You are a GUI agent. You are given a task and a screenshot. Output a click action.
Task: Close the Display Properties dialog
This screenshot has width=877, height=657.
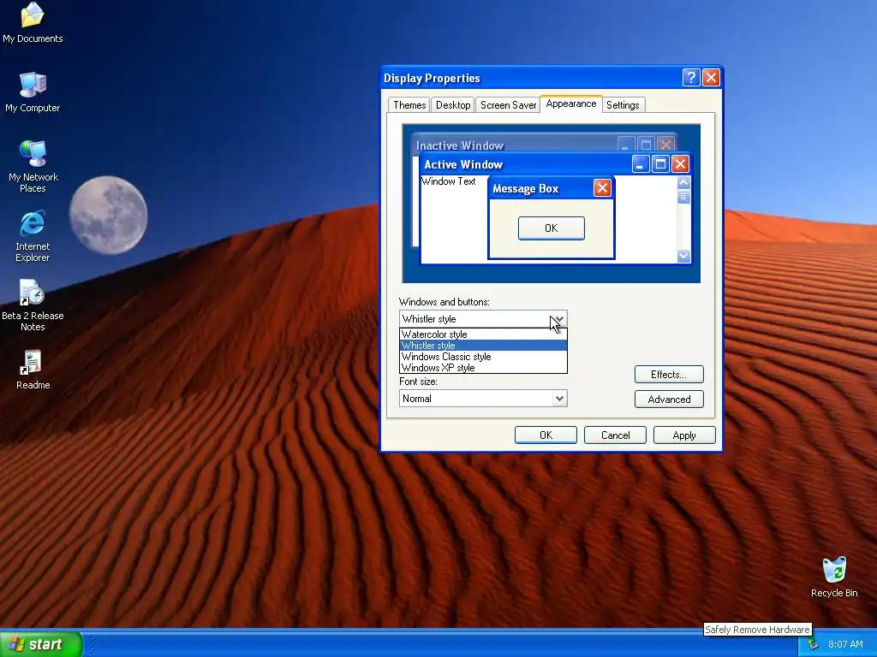(711, 77)
